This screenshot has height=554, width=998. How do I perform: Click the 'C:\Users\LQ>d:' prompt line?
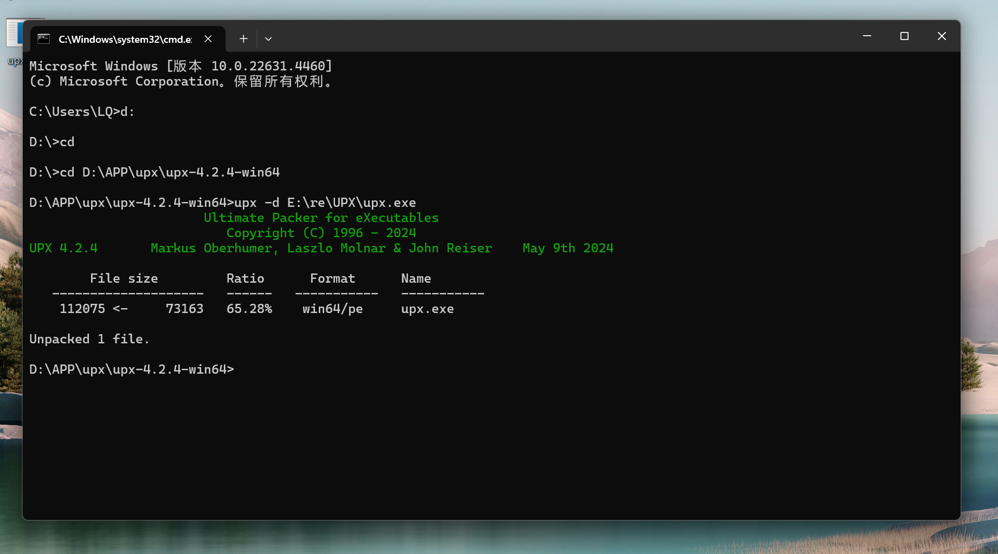click(x=82, y=112)
